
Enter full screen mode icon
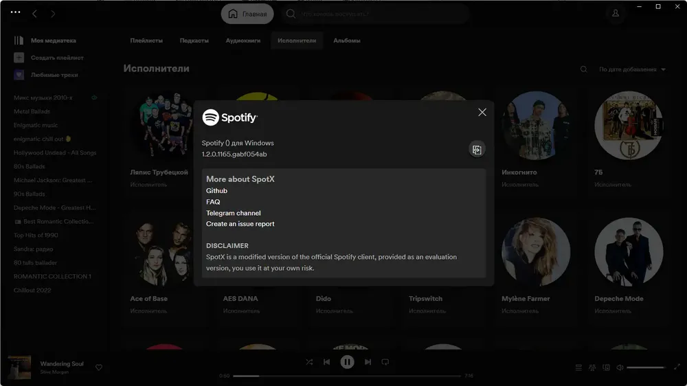677,367
